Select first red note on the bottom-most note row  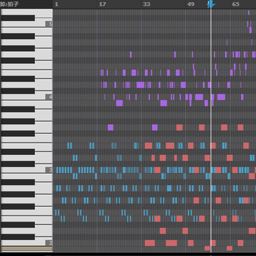click(x=207, y=248)
